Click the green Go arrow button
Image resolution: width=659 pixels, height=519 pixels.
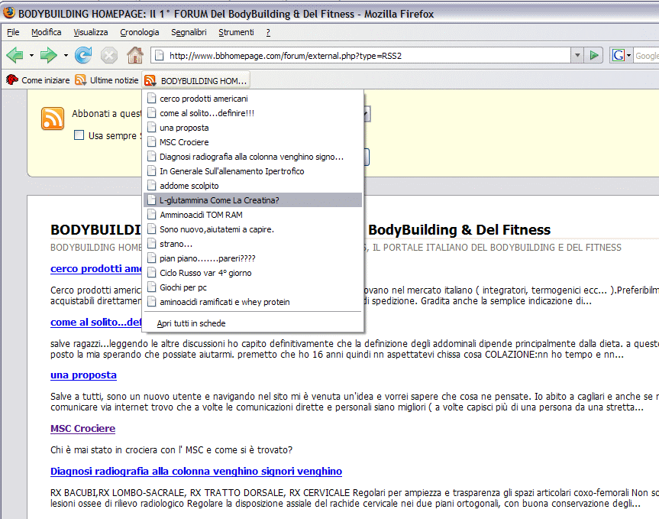[596, 55]
